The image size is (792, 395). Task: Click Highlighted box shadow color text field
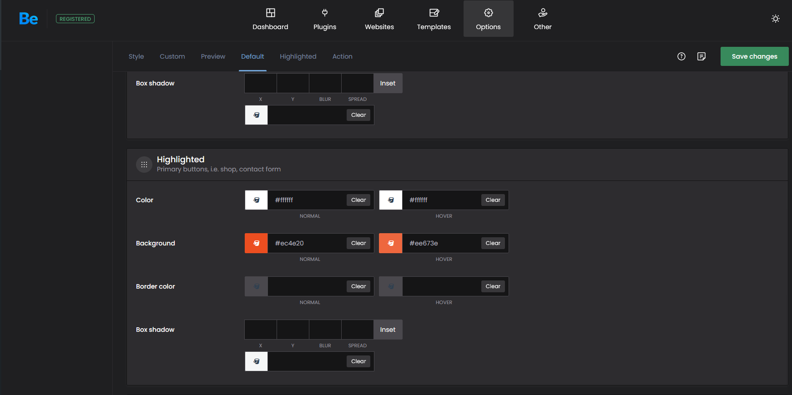click(307, 361)
